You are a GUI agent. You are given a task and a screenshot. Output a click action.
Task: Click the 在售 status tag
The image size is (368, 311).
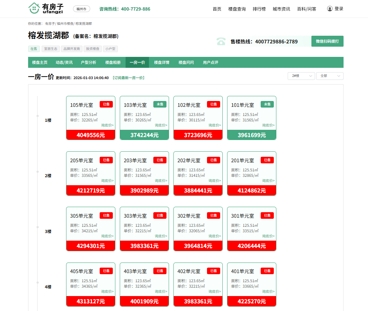pos(34,49)
